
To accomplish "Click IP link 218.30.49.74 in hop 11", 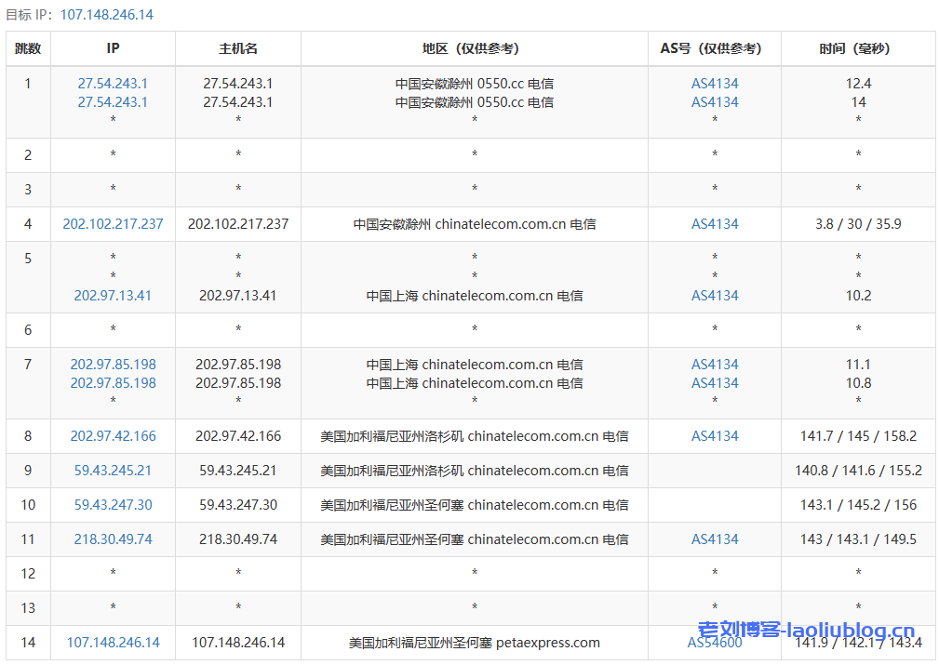I will [113, 539].
